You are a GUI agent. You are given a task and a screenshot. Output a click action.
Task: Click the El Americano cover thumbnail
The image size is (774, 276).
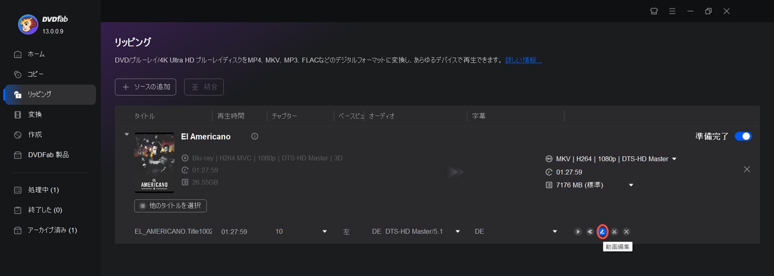coord(154,163)
